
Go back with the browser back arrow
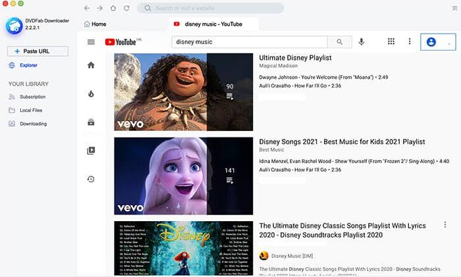(x=87, y=9)
